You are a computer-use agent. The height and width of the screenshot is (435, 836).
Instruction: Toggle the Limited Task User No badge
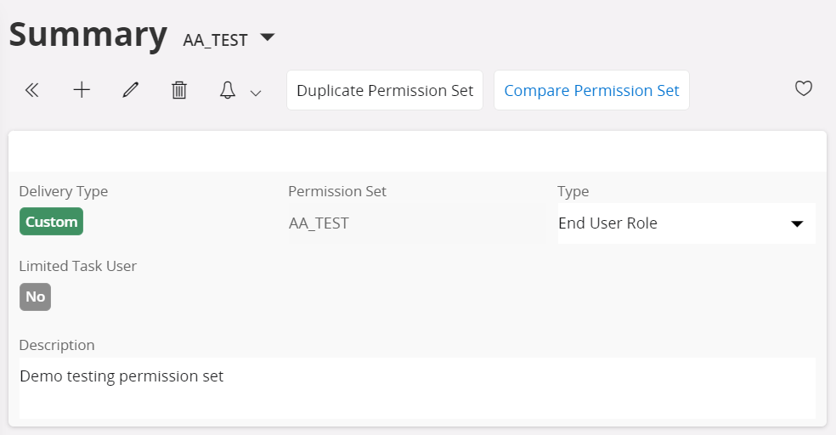pos(35,297)
